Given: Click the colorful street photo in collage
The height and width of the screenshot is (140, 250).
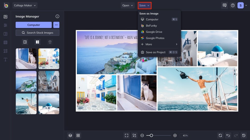Looking at the screenshot, I should [x=97, y=93].
